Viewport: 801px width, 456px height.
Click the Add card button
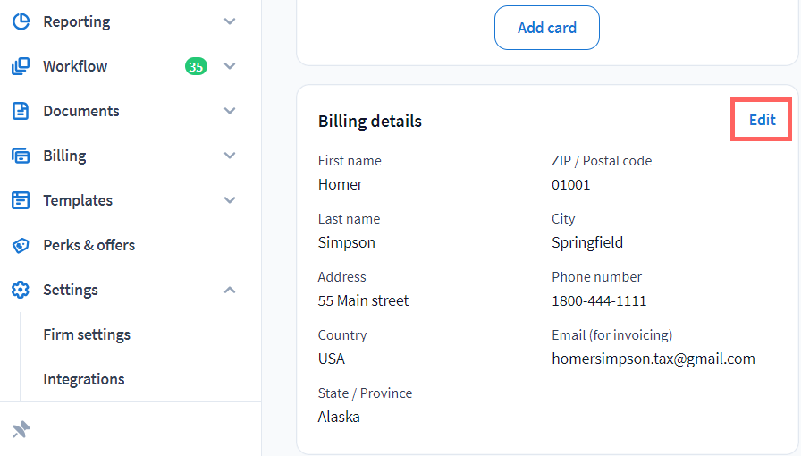547,28
